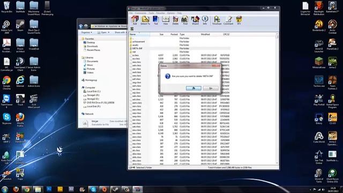Select Favorites in Explorer sidebar
Image resolution: width=343 pixels, height=193 pixels.
[x=87, y=39]
